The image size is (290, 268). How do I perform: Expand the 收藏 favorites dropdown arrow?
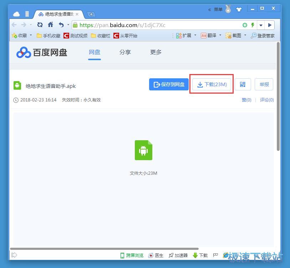[x=31, y=36]
